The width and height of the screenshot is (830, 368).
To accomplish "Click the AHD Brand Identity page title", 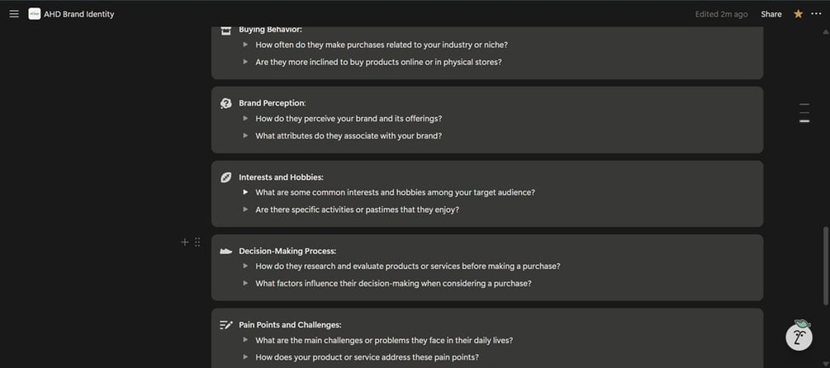I will pos(81,14).
